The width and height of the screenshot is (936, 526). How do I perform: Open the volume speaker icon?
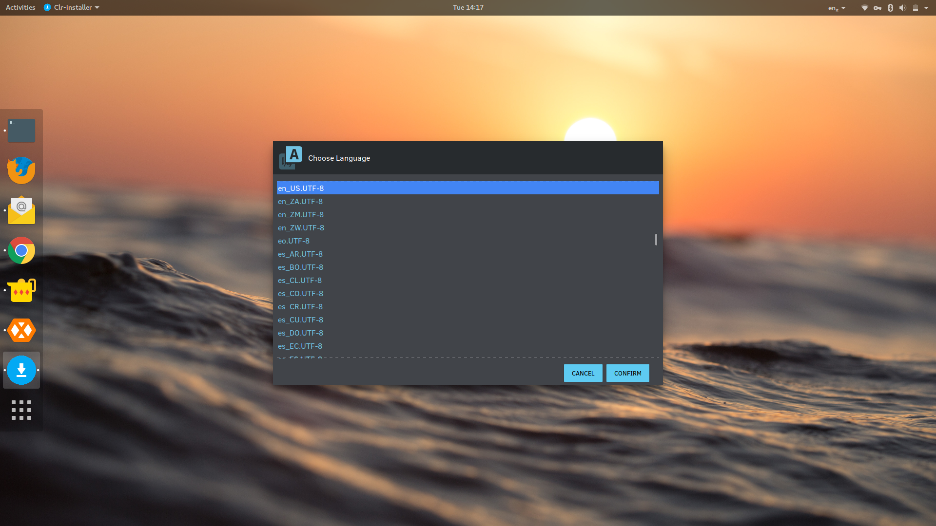902,8
